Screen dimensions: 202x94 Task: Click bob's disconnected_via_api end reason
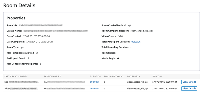(138, 82)
